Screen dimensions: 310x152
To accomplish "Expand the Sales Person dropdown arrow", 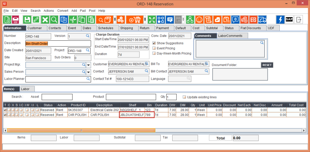I will click(x=89, y=72).
